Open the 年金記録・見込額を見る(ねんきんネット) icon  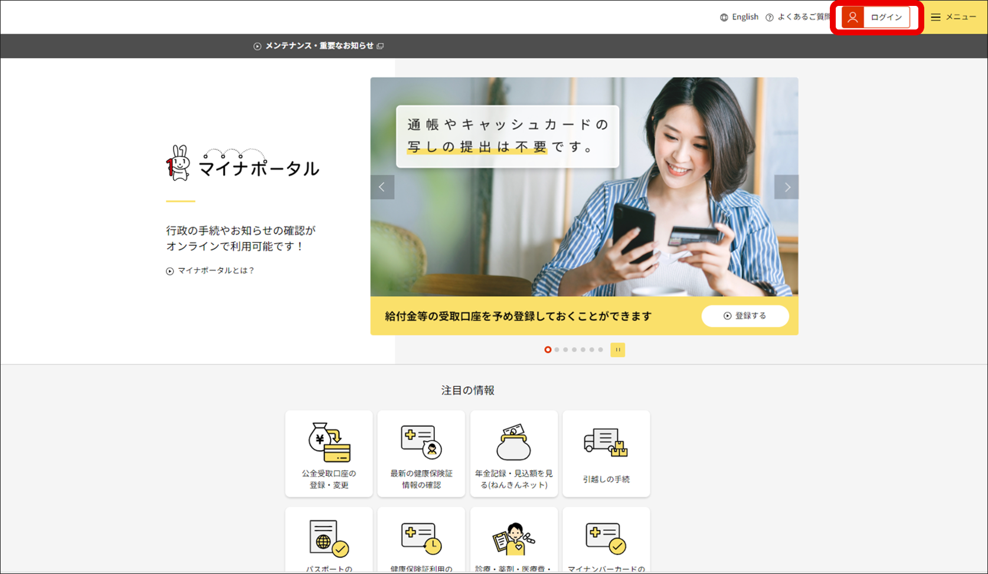(x=513, y=454)
